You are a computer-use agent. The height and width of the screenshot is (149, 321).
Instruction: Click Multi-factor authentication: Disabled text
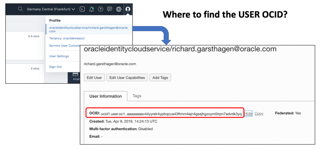pos(121,129)
